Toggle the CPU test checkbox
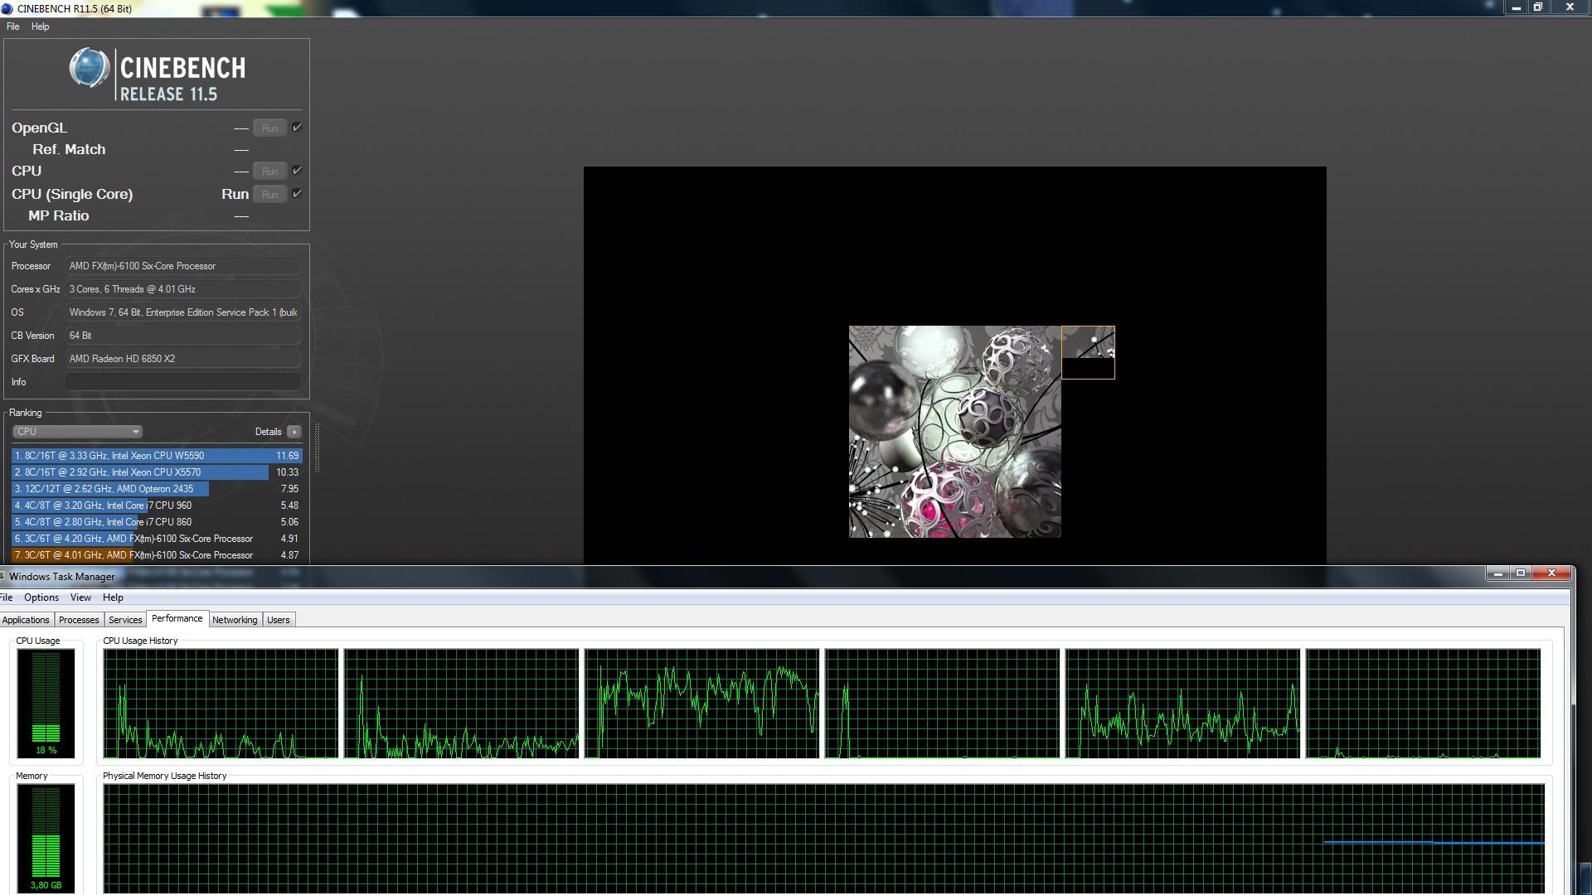This screenshot has width=1592, height=895. point(297,171)
